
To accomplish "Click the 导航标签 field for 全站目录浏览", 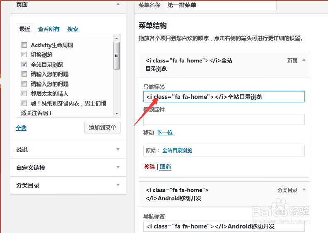I will pyautogui.click(x=224, y=97).
